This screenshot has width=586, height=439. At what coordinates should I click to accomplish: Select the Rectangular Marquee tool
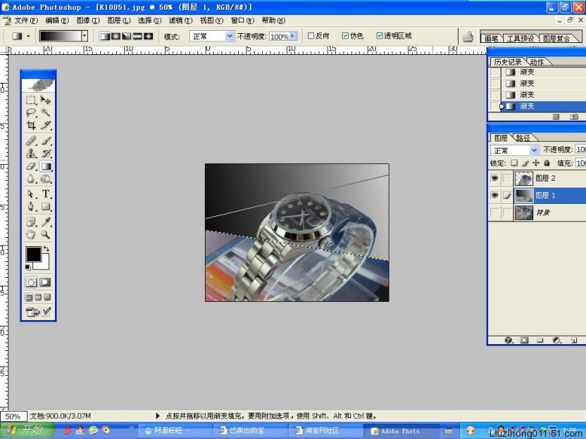coord(31,99)
